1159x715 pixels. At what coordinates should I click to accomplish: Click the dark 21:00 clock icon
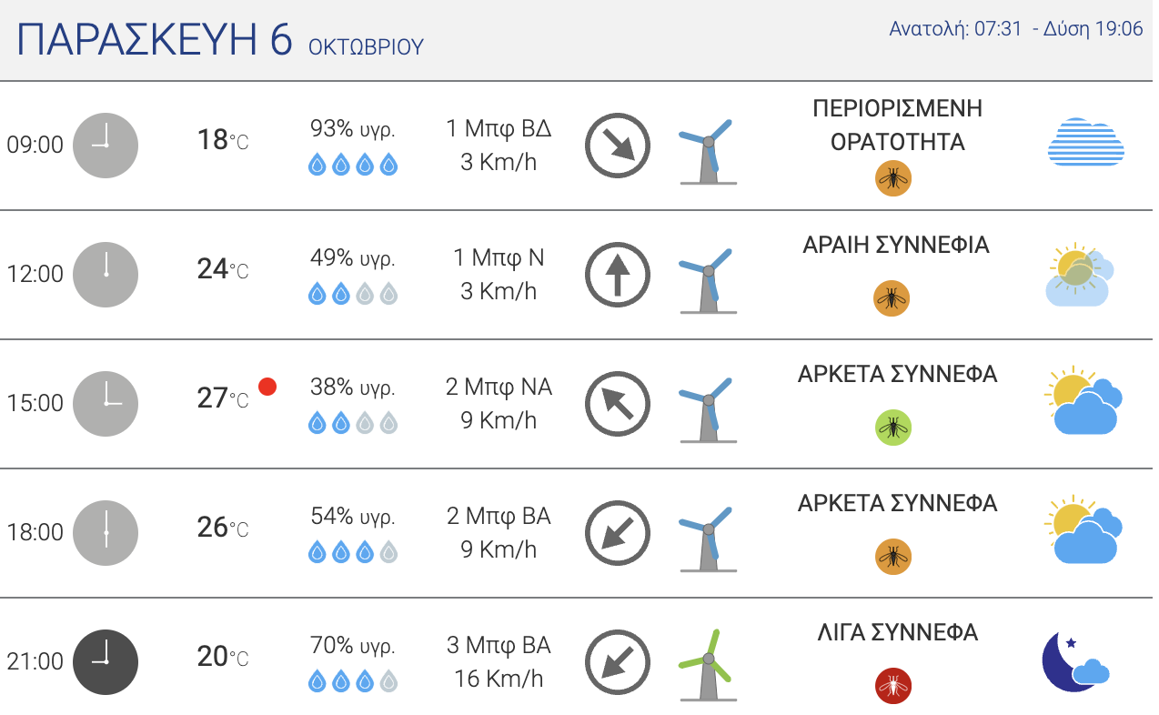(x=106, y=662)
